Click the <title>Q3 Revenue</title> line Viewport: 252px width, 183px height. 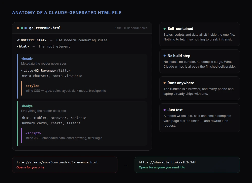[46, 70]
